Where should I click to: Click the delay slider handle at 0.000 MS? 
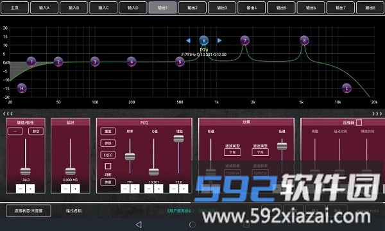tap(71, 171)
